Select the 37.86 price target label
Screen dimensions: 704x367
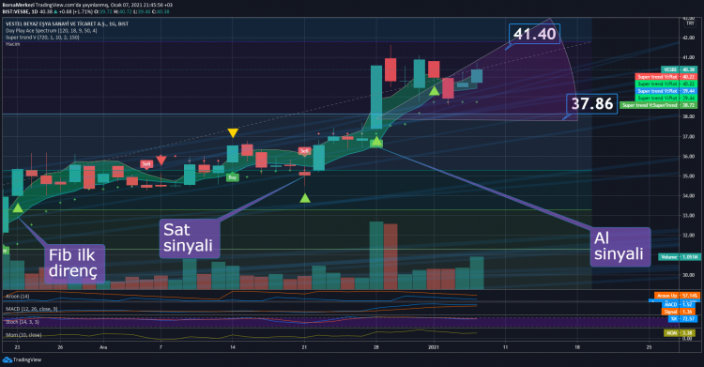[591, 104]
